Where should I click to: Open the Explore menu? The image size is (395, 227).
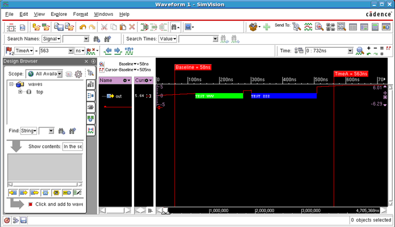(x=59, y=14)
